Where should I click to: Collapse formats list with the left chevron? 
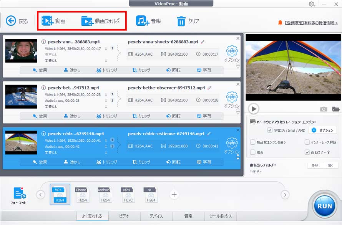[x=40, y=195]
